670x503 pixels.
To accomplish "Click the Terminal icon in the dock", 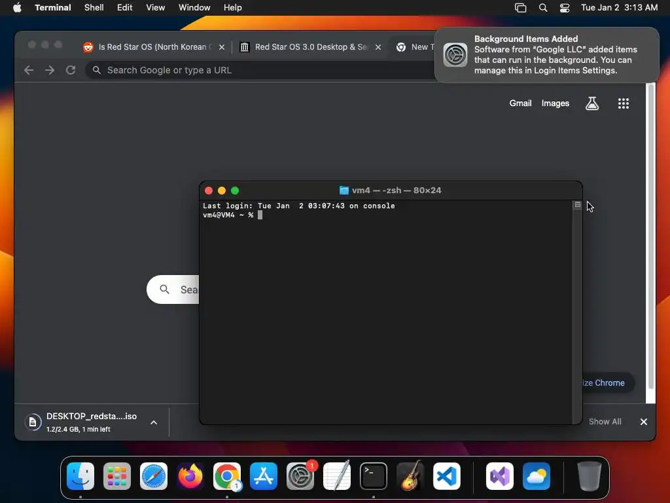I will coord(374,476).
